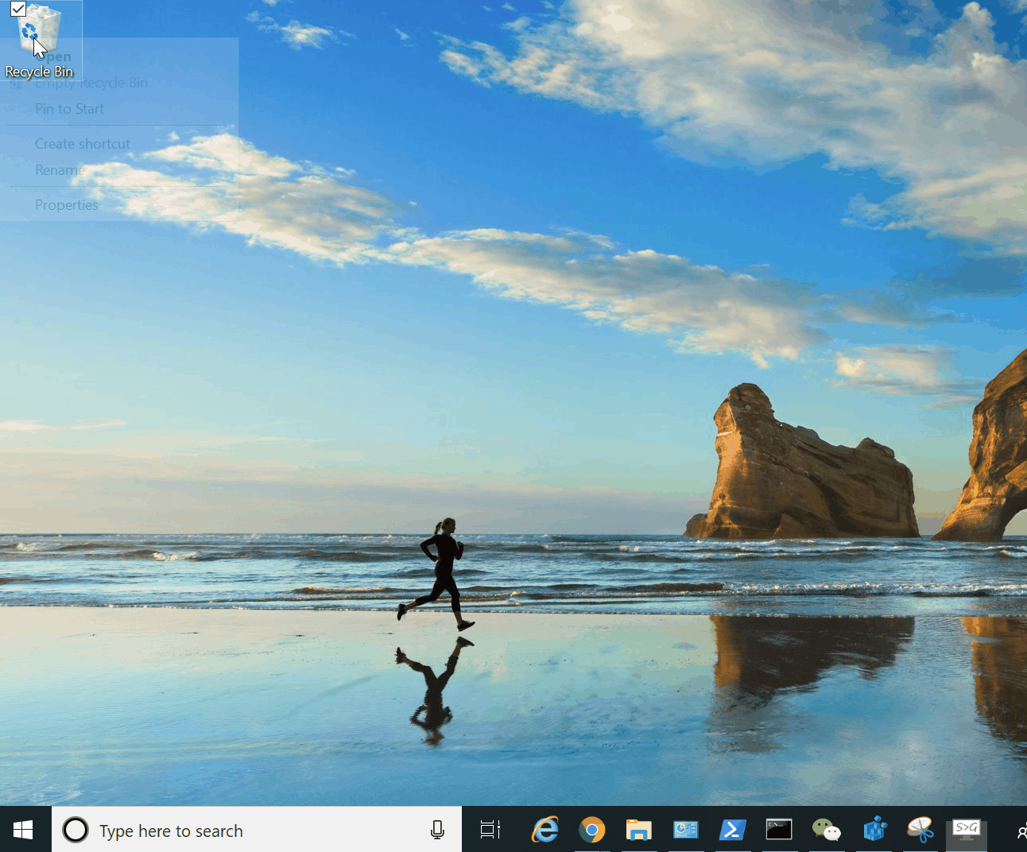Click the Type here to search field
The height and width of the screenshot is (852, 1027).
pyautogui.click(x=238, y=831)
